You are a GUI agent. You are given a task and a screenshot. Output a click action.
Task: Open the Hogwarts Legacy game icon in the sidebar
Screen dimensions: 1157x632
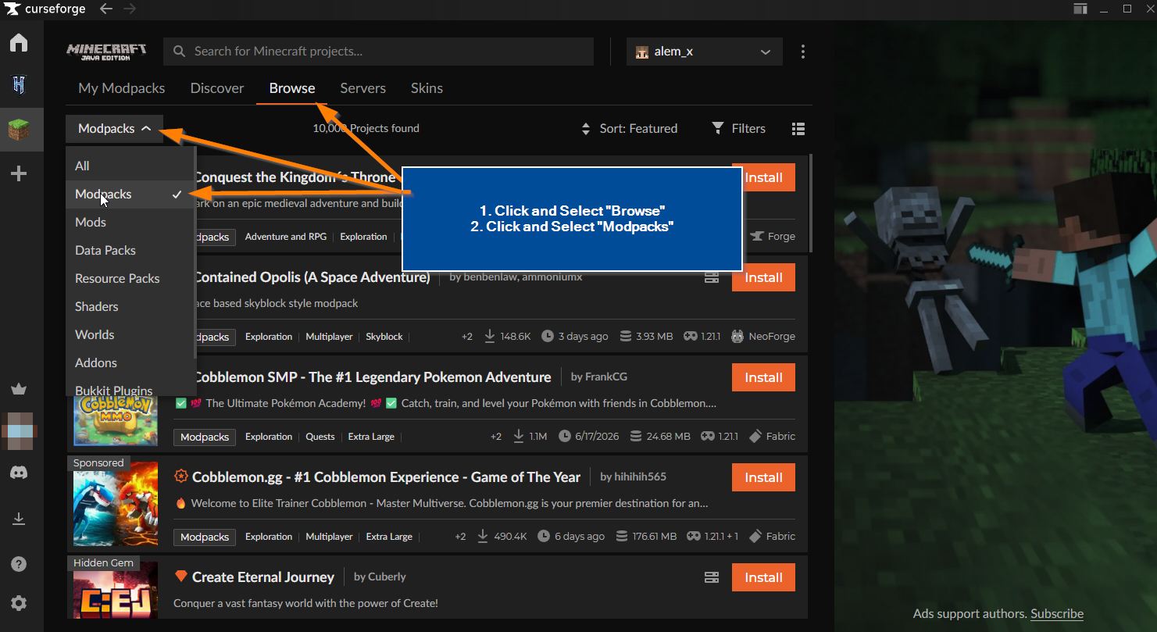(x=19, y=84)
